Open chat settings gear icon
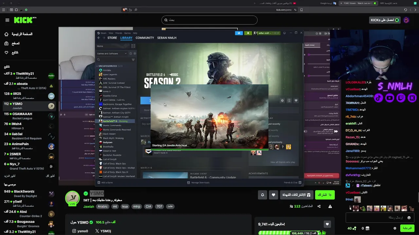Image resolution: width=419 pixels, height=235 pixels. coord(395,228)
